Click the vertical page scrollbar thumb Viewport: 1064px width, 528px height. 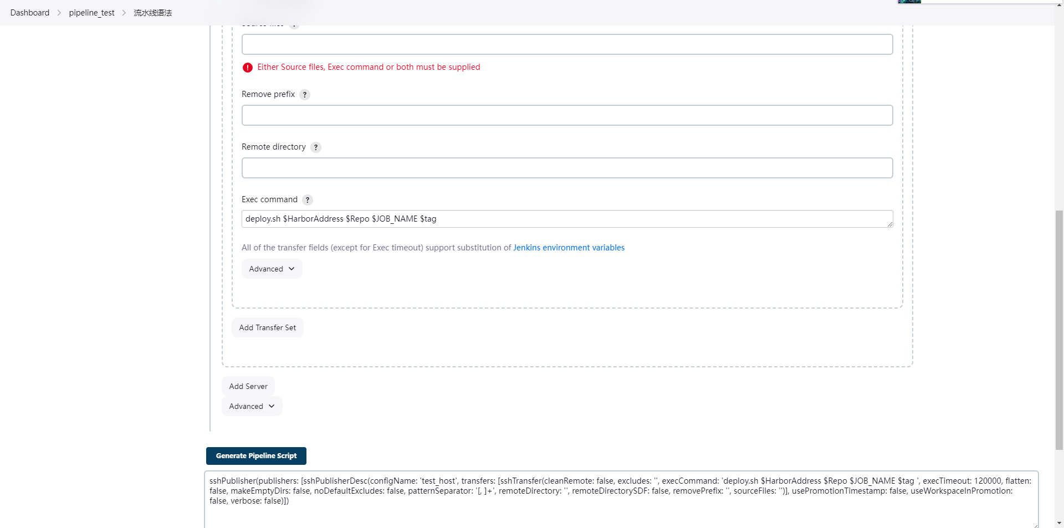pyautogui.click(x=1059, y=330)
